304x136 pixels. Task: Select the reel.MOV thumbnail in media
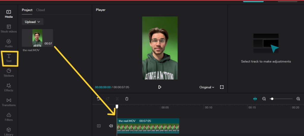click(37, 38)
